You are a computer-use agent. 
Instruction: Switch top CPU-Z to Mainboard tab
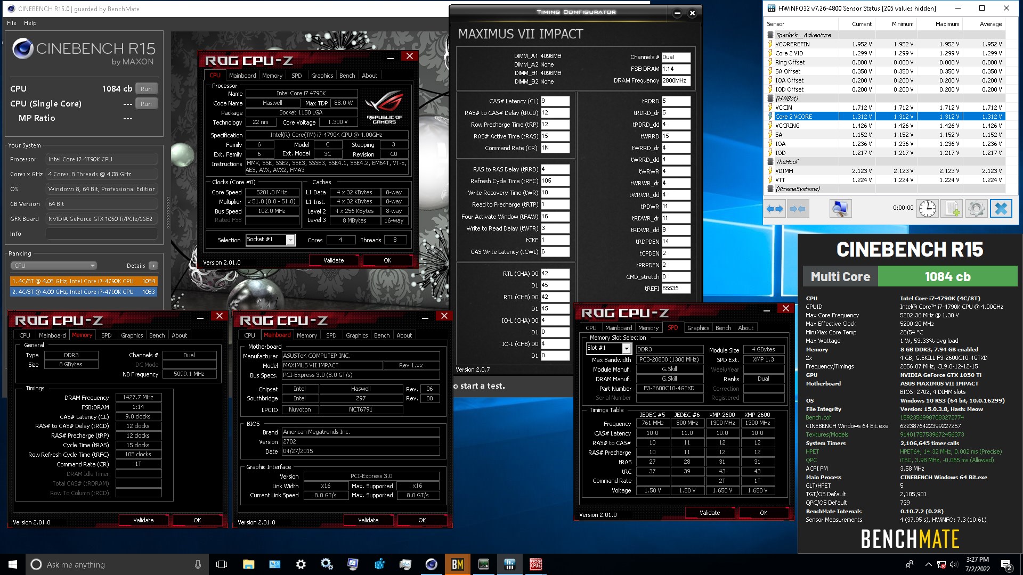tap(242, 76)
